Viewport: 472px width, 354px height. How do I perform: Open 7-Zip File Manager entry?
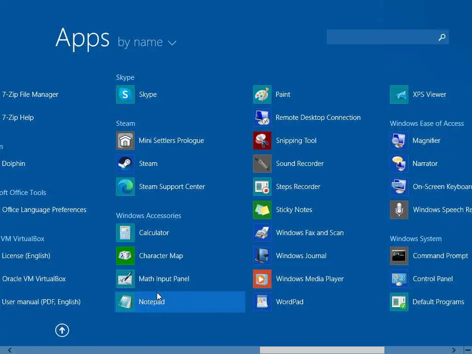pyautogui.click(x=30, y=94)
